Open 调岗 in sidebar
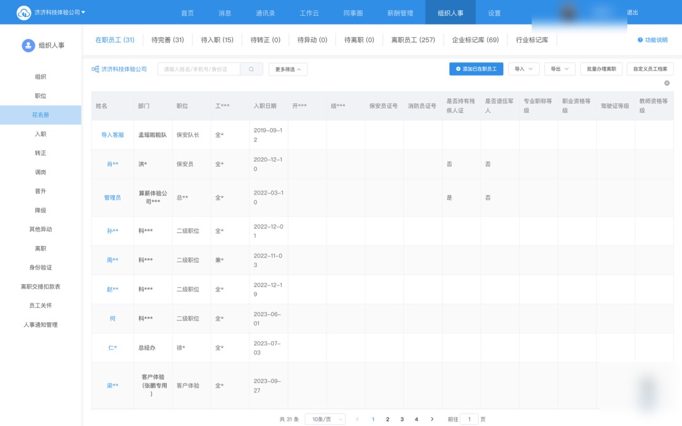The height and width of the screenshot is (426, 682). (x=40, y=172)
